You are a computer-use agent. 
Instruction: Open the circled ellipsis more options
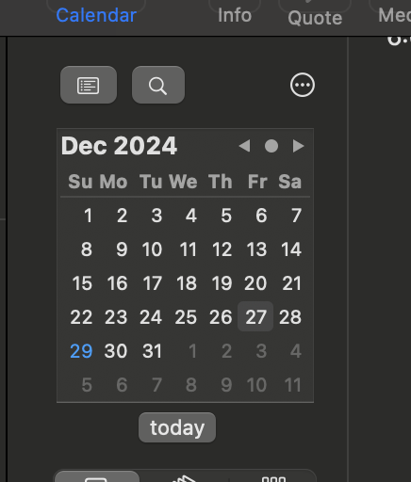click(303, 85)
